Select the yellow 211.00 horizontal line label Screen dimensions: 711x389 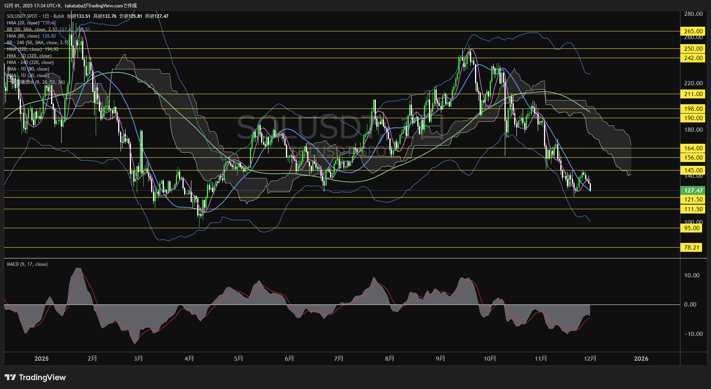(x=693, y=94)
